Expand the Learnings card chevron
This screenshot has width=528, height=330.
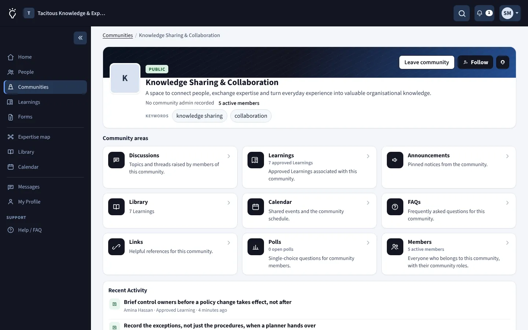tap(368, 156)
